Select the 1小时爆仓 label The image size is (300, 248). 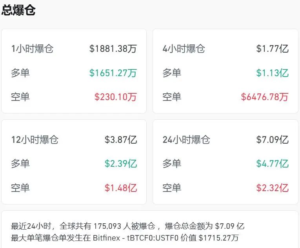[x=33, y=49]
